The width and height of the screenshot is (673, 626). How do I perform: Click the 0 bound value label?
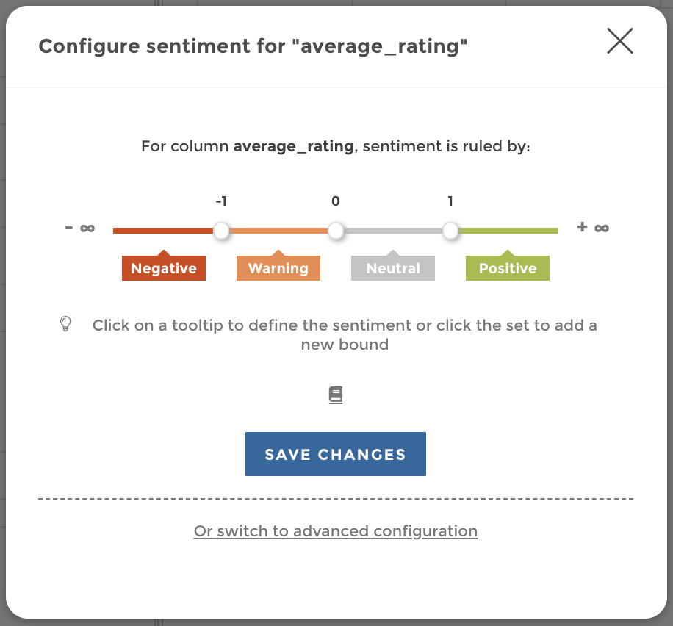coord(336,201)
